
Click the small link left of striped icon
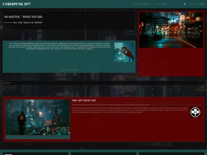tap(193, 4)
